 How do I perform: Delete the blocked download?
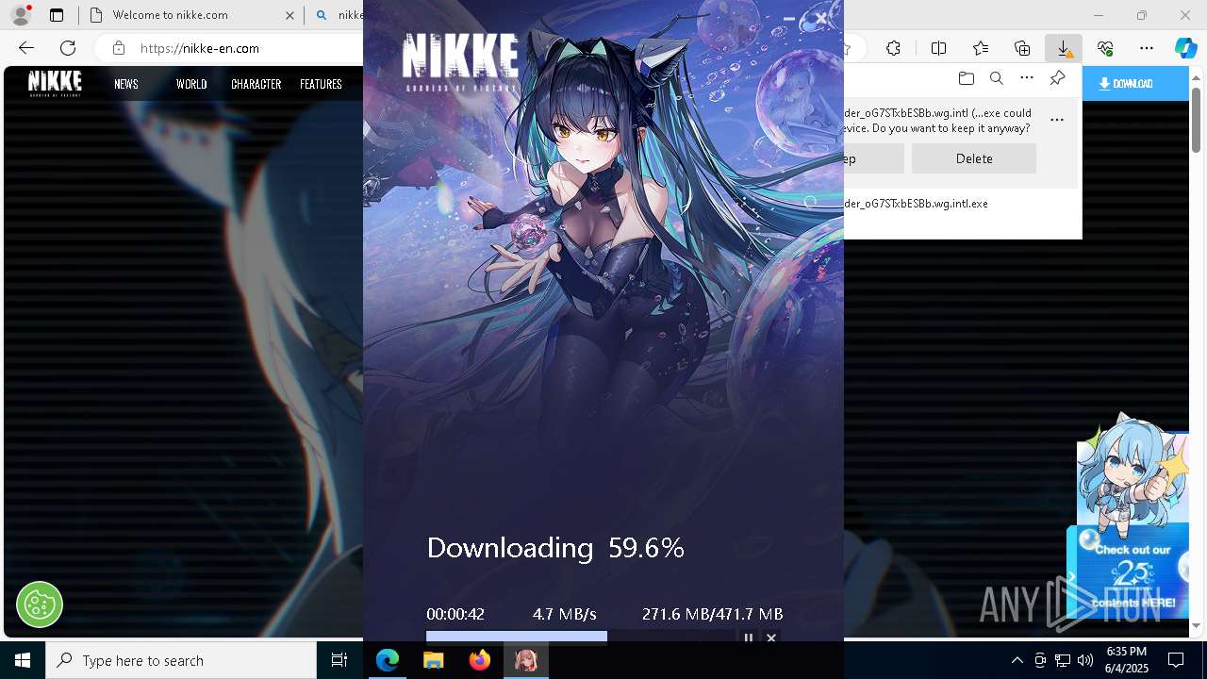(x=974, y=158)
